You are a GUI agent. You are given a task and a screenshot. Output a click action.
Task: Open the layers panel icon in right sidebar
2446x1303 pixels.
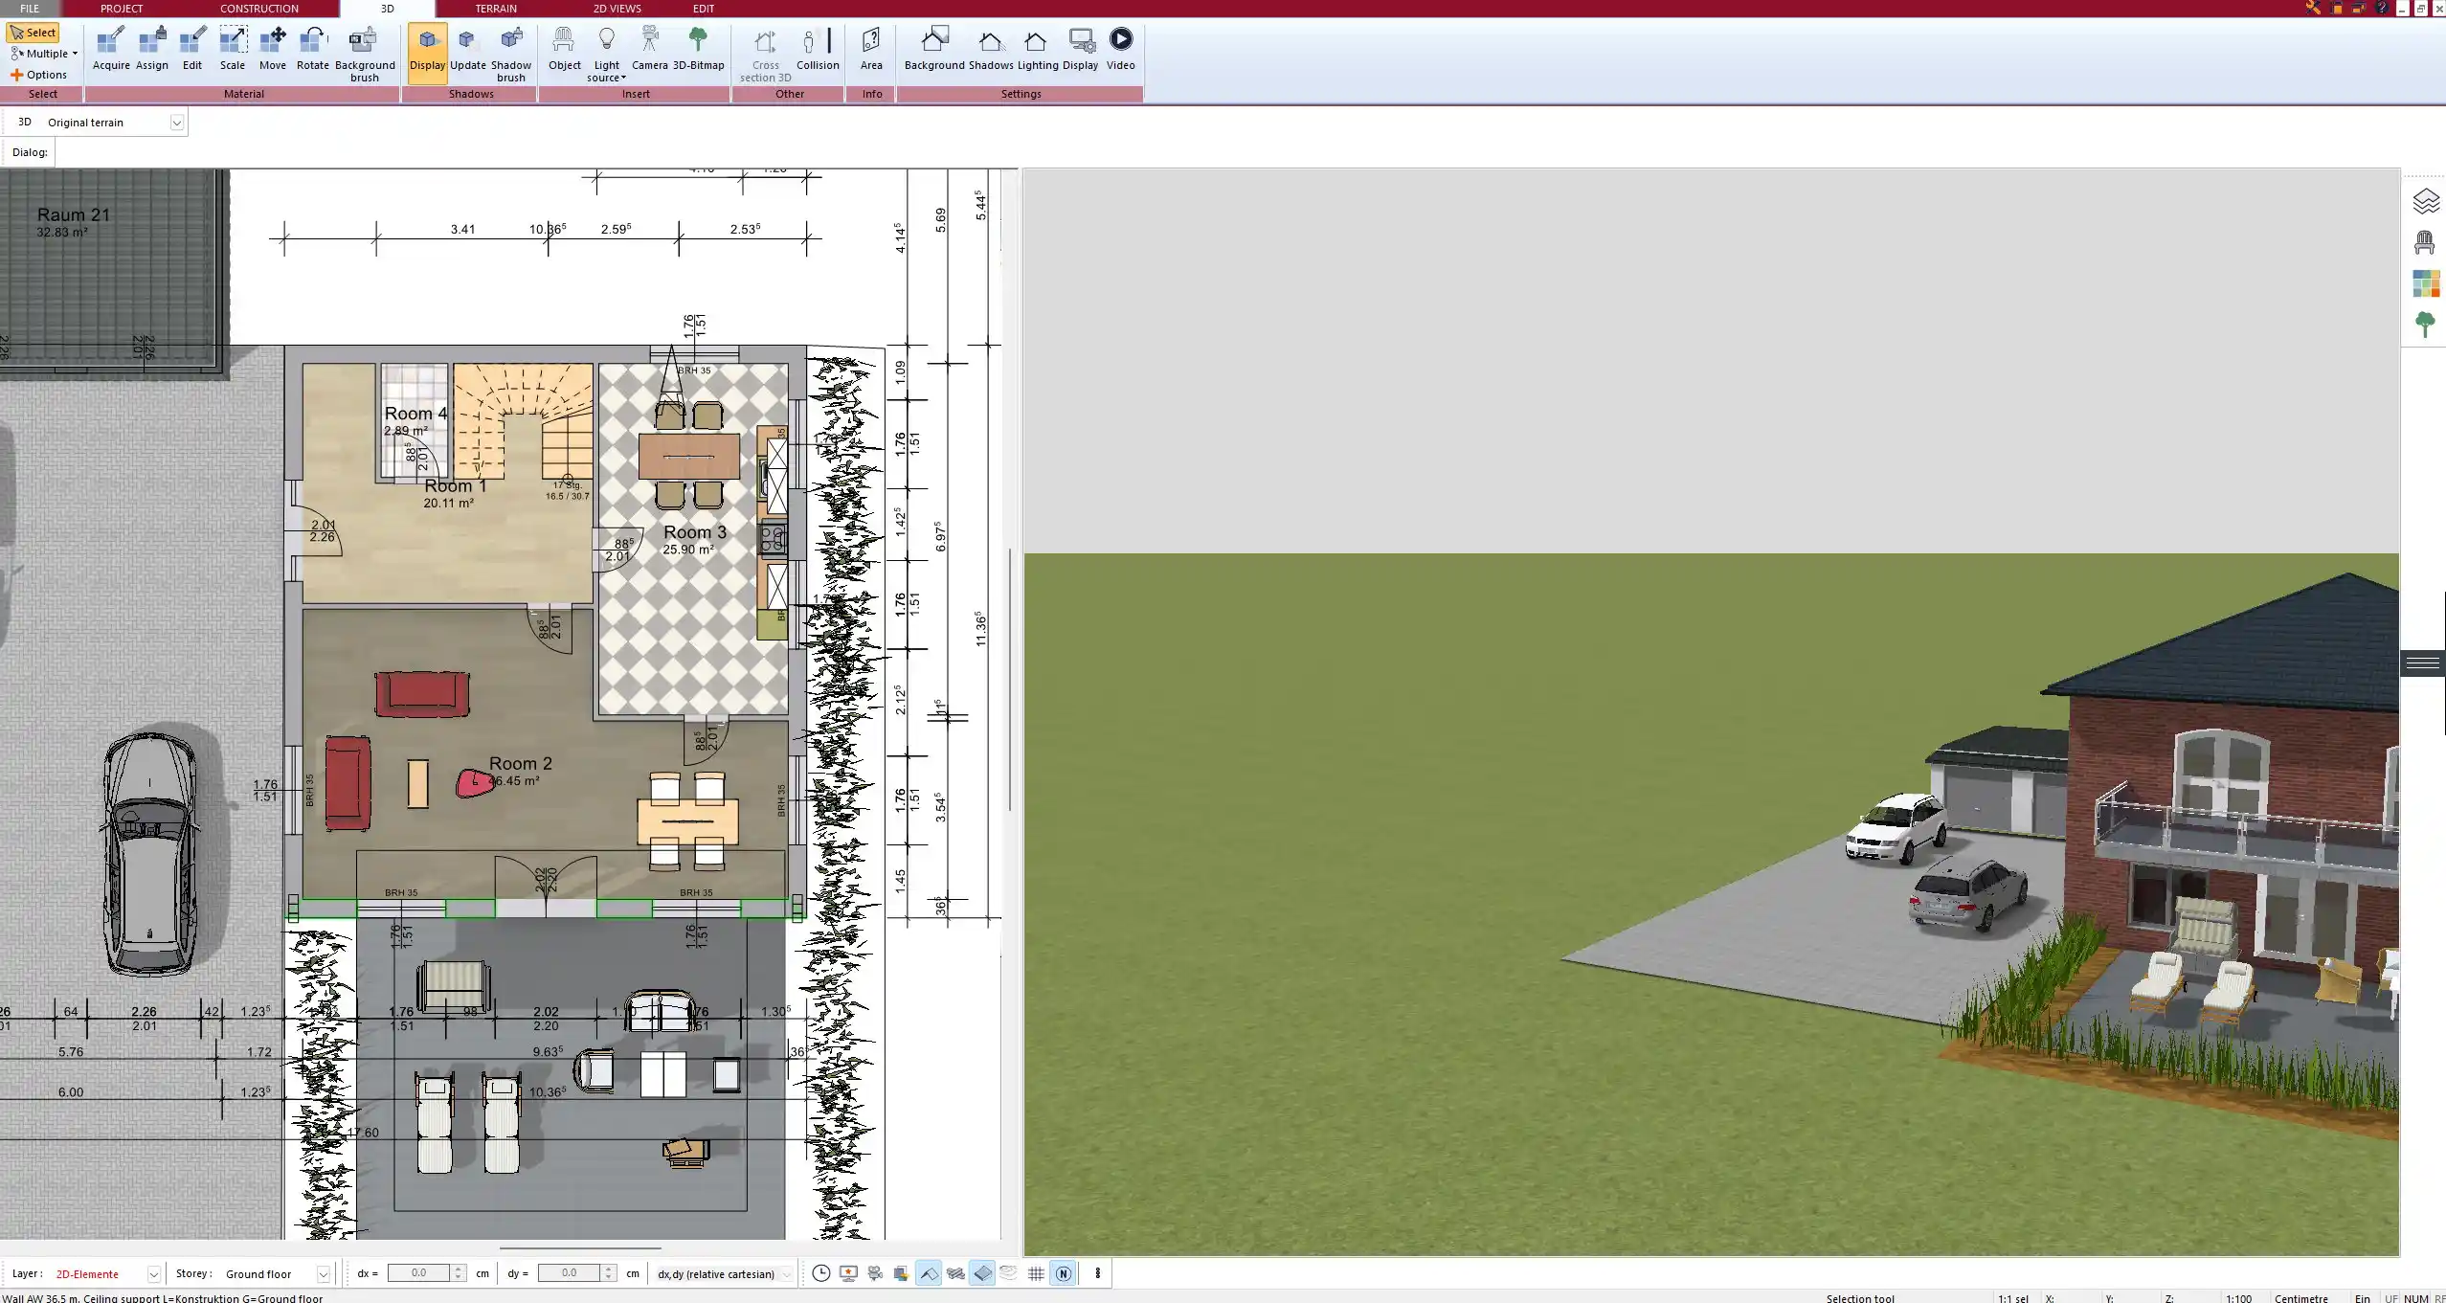(x=2425, y=201)
